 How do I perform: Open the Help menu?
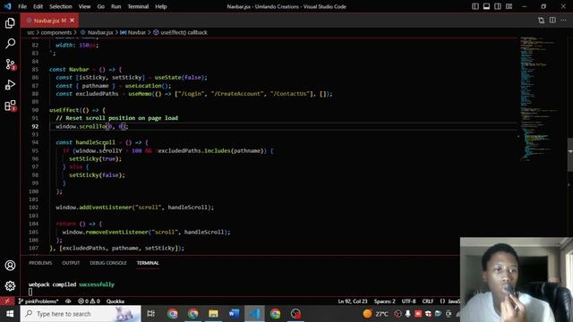click(x=161, y=6)
